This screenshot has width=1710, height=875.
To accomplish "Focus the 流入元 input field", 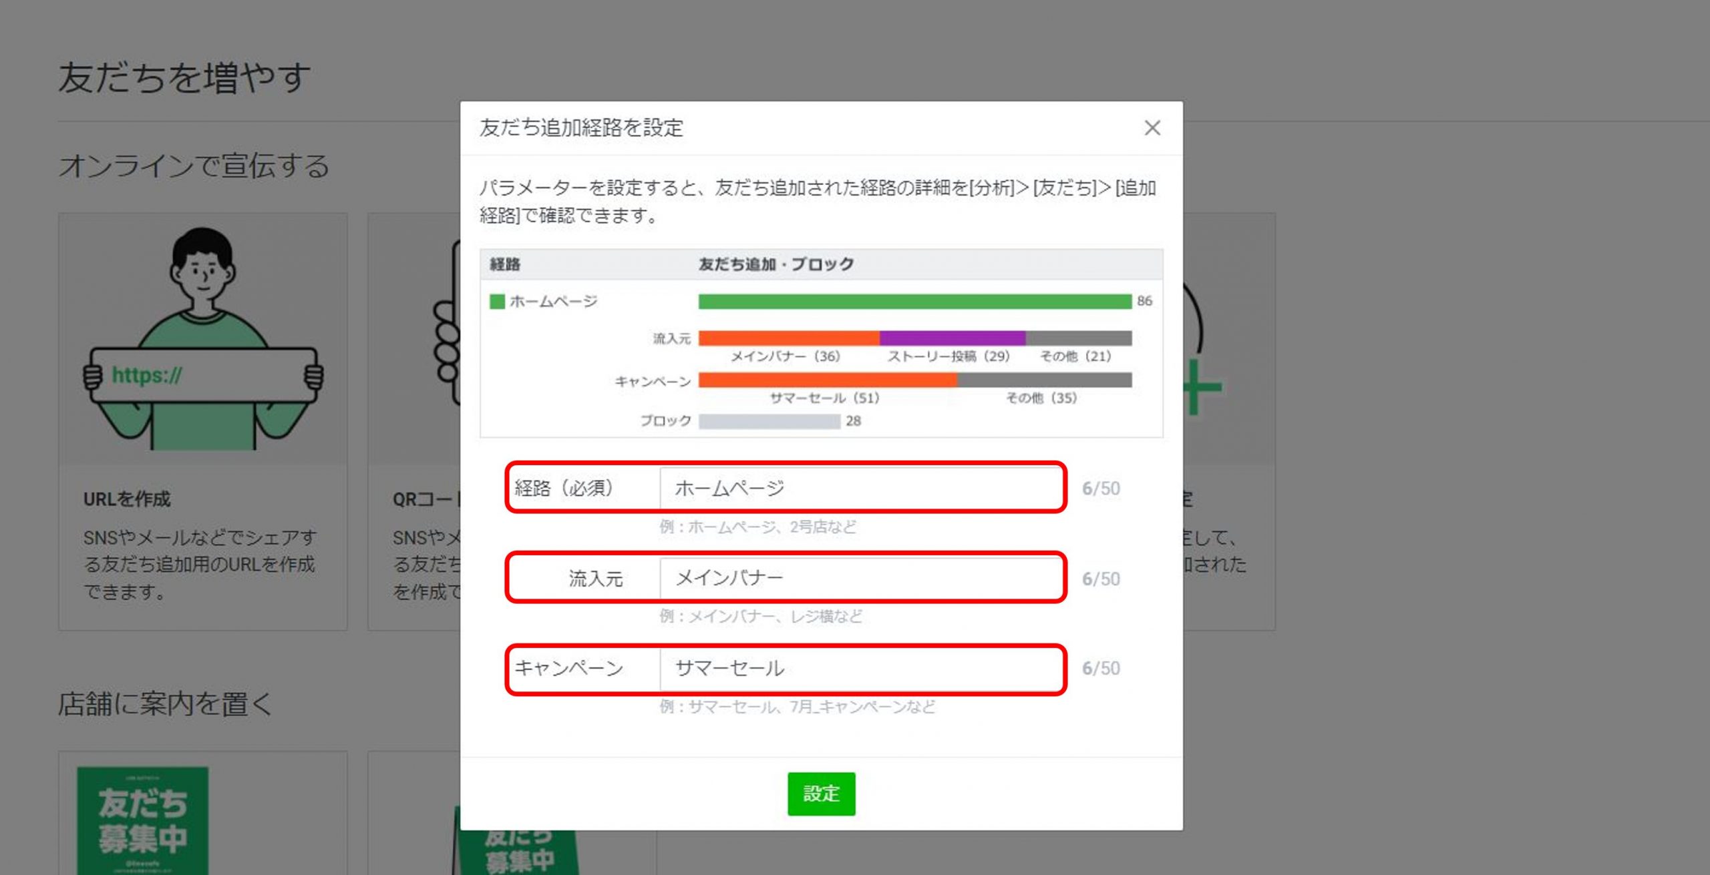I will [x=860, y=578].
